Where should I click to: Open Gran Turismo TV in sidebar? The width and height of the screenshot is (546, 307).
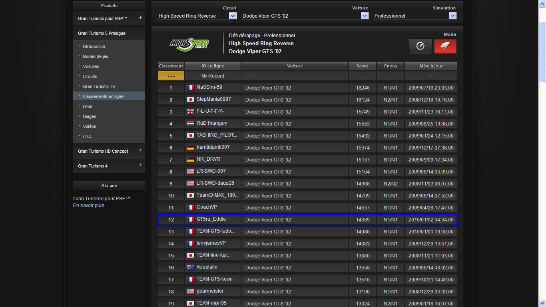99,86
